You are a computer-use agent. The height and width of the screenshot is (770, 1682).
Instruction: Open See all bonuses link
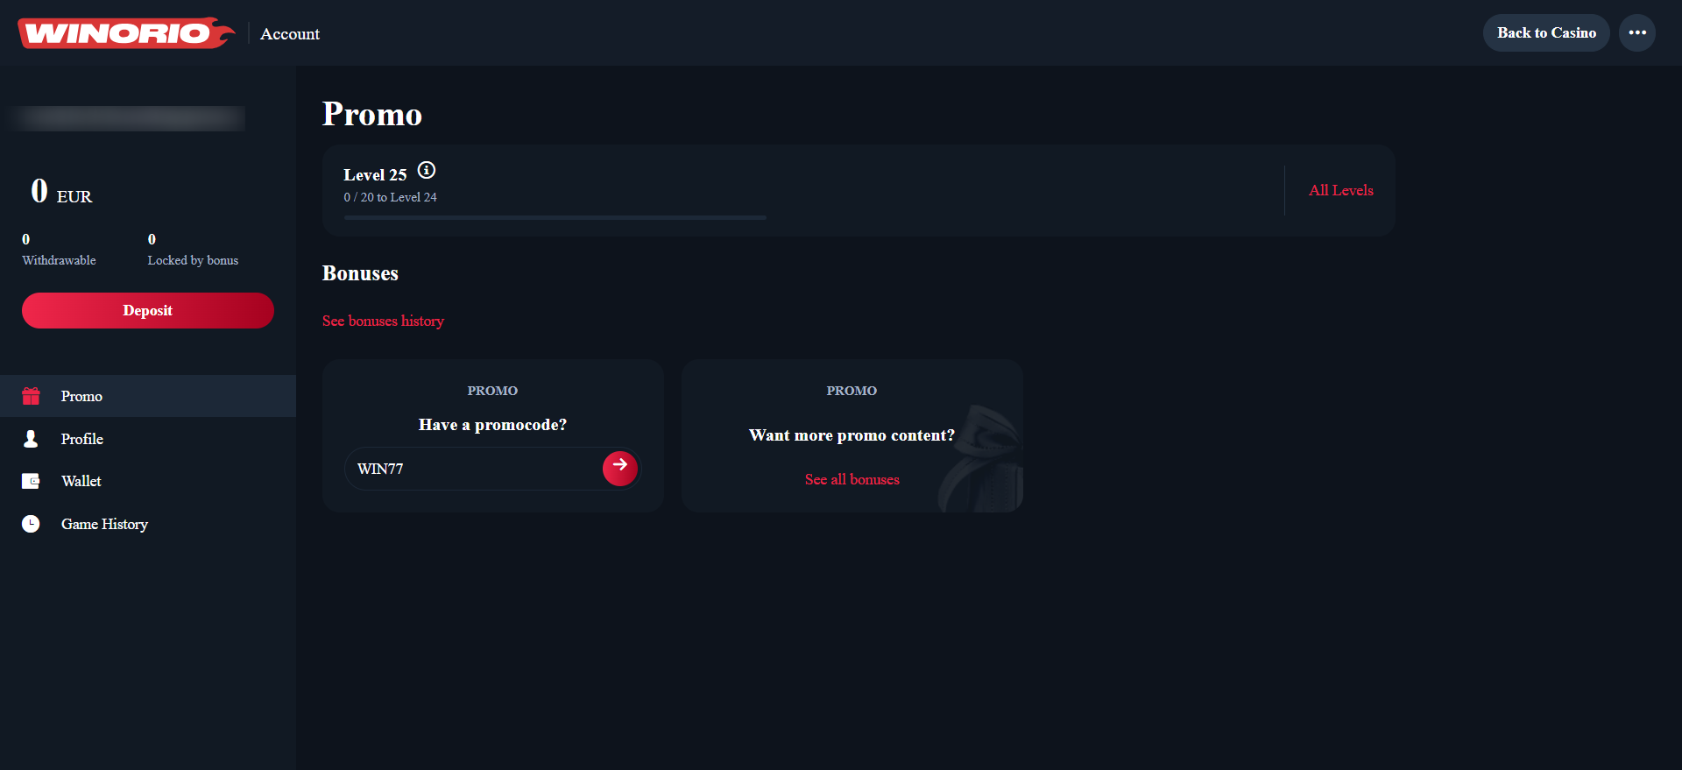pyautogui.click(x=852, y=479)
